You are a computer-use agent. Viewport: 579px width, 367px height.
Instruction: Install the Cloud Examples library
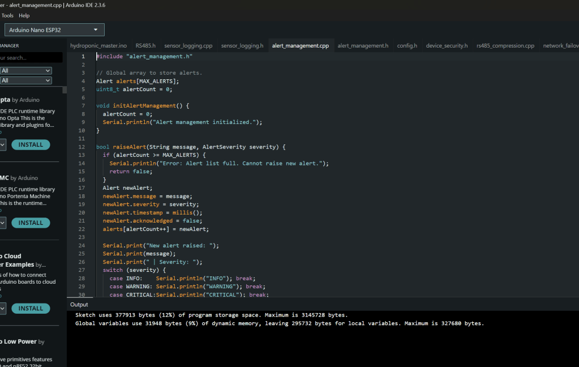(x=31, y=308)
